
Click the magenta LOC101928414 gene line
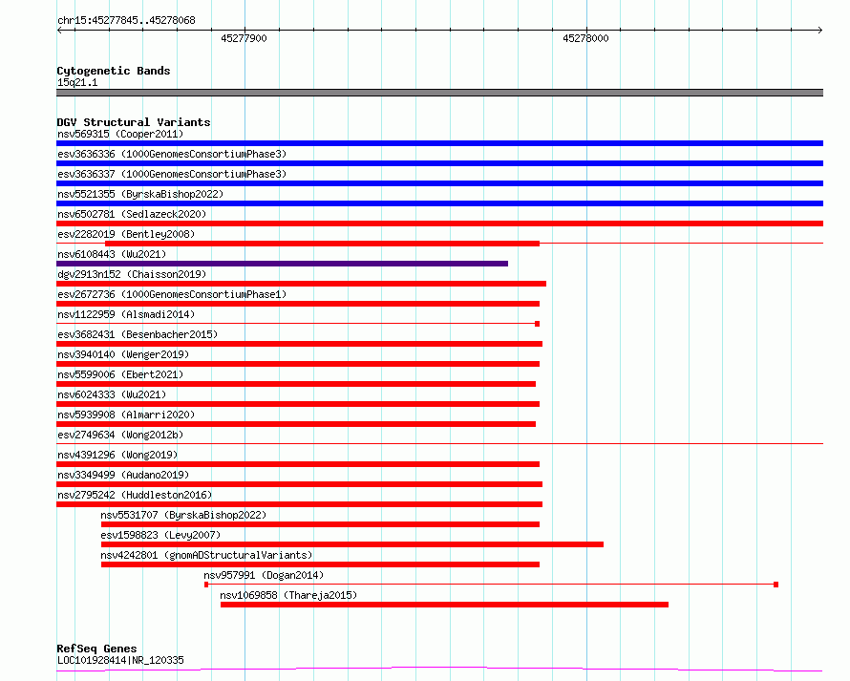point(439,670)
